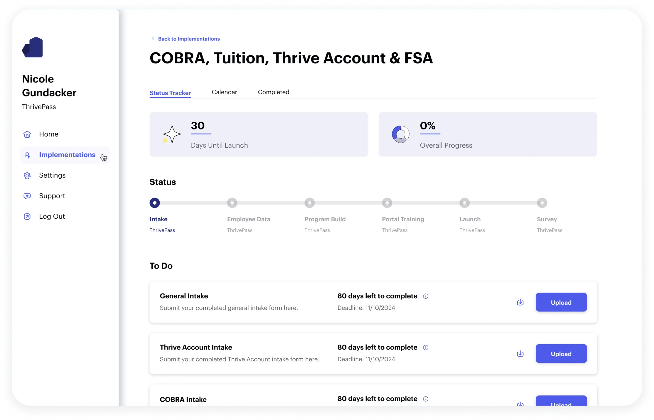This screenshot has width=654, height=420.
Task: Click the Home house icon
Action: point(27,134)
